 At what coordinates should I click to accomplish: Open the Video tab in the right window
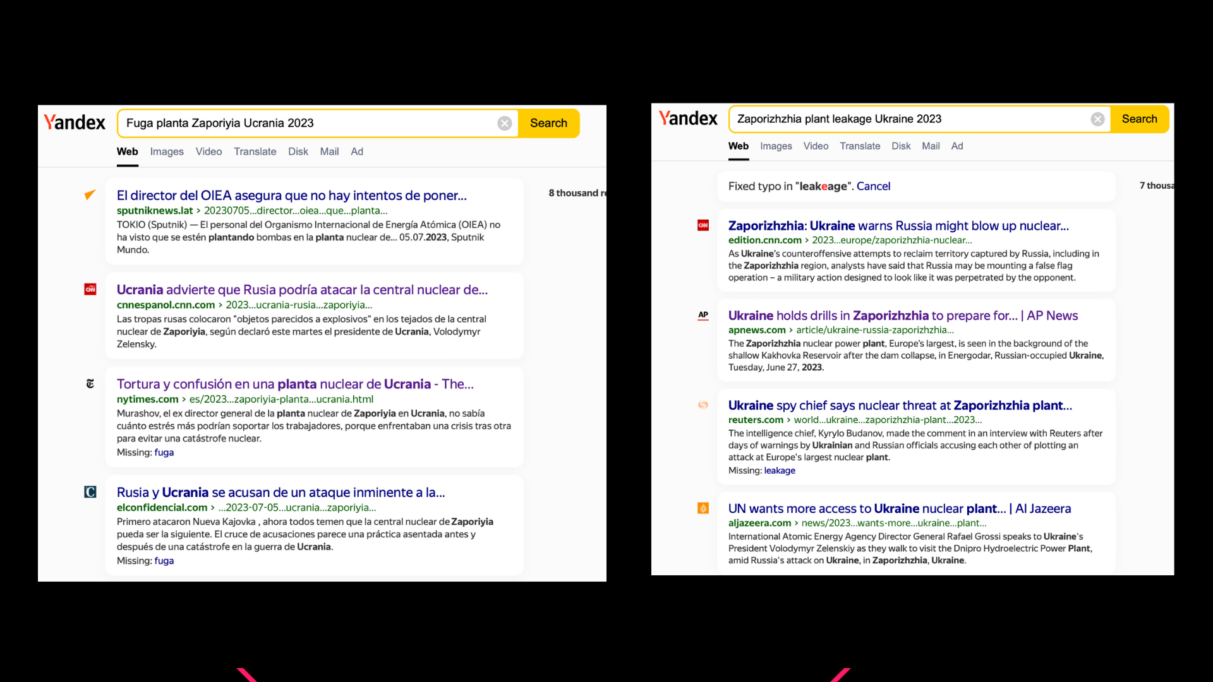pyautogui.click(x=816, y=146)
